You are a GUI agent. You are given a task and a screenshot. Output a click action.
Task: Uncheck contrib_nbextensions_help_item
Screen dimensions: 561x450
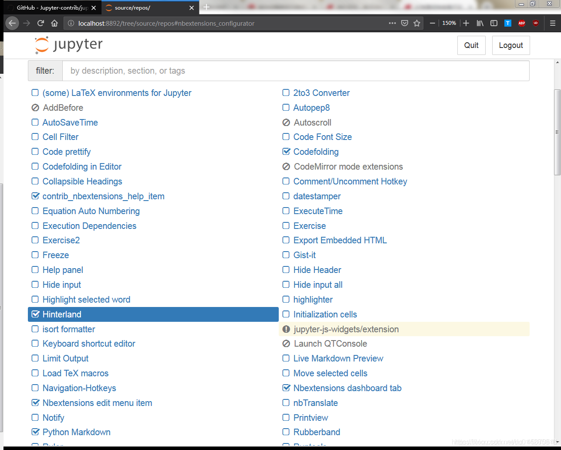[x=36, y=196]
